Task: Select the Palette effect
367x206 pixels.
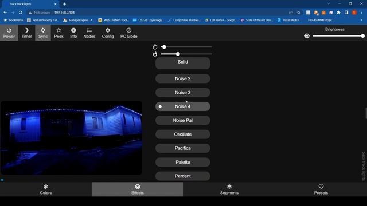Action: click(183, 162)
